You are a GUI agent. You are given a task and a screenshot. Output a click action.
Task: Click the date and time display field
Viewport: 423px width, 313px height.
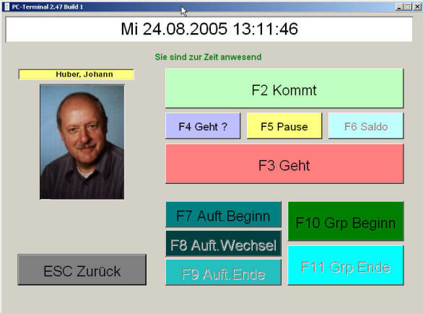(x=209, y=29)
